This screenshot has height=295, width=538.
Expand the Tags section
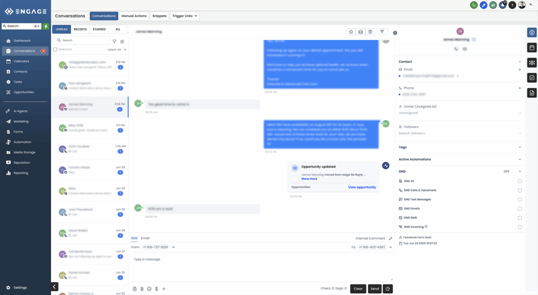520,147
